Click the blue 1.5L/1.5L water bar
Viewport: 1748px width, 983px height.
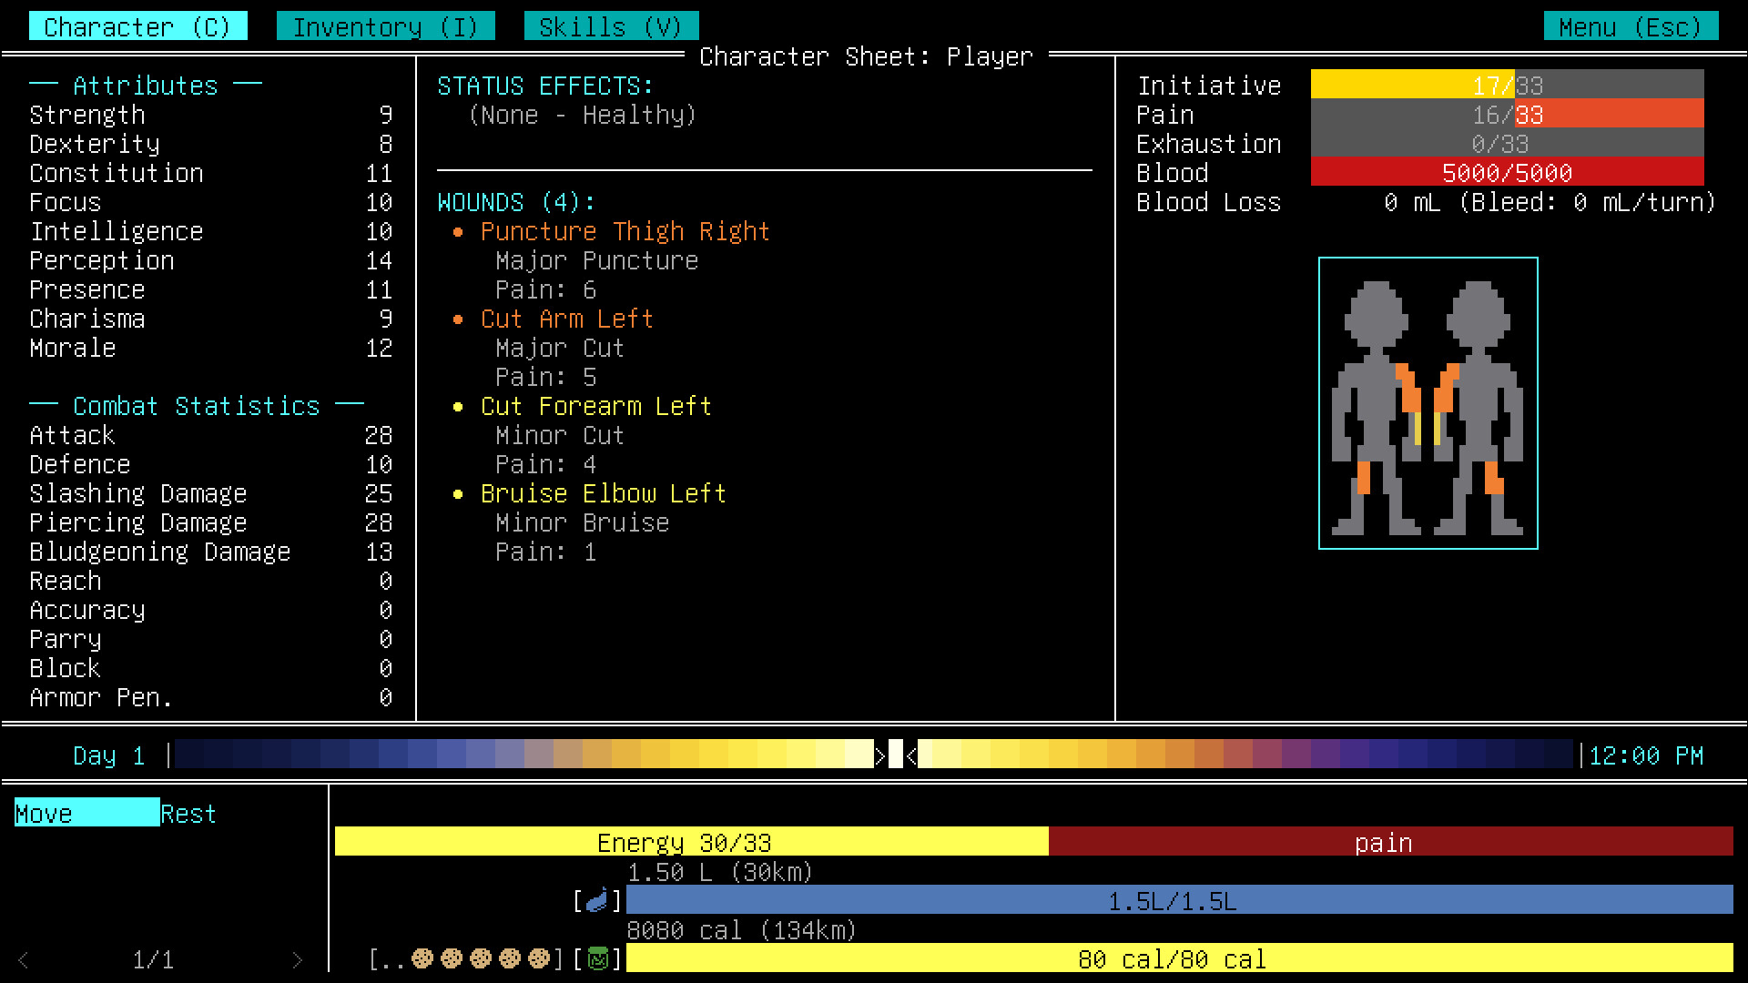click(1180, 900)
